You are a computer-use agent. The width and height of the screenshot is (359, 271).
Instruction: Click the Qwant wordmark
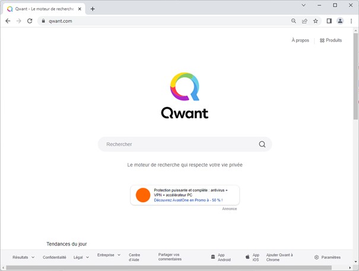[185, 113]
